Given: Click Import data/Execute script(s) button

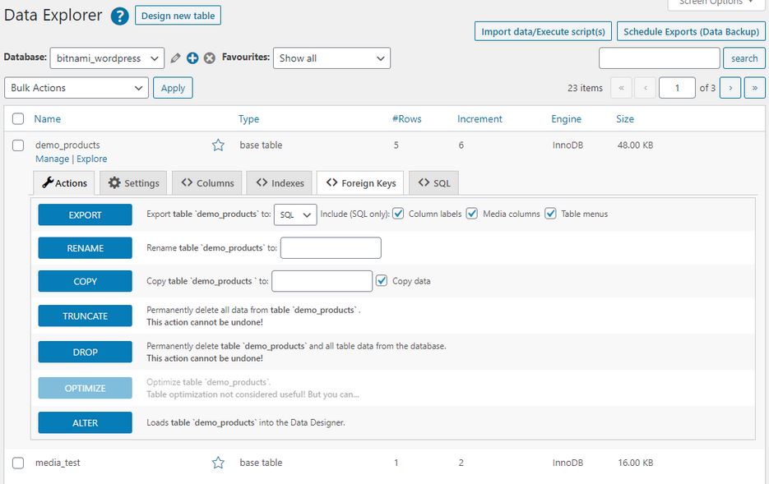Looking at the screenshot, I should pyautogui.click(x=543, y=32).
